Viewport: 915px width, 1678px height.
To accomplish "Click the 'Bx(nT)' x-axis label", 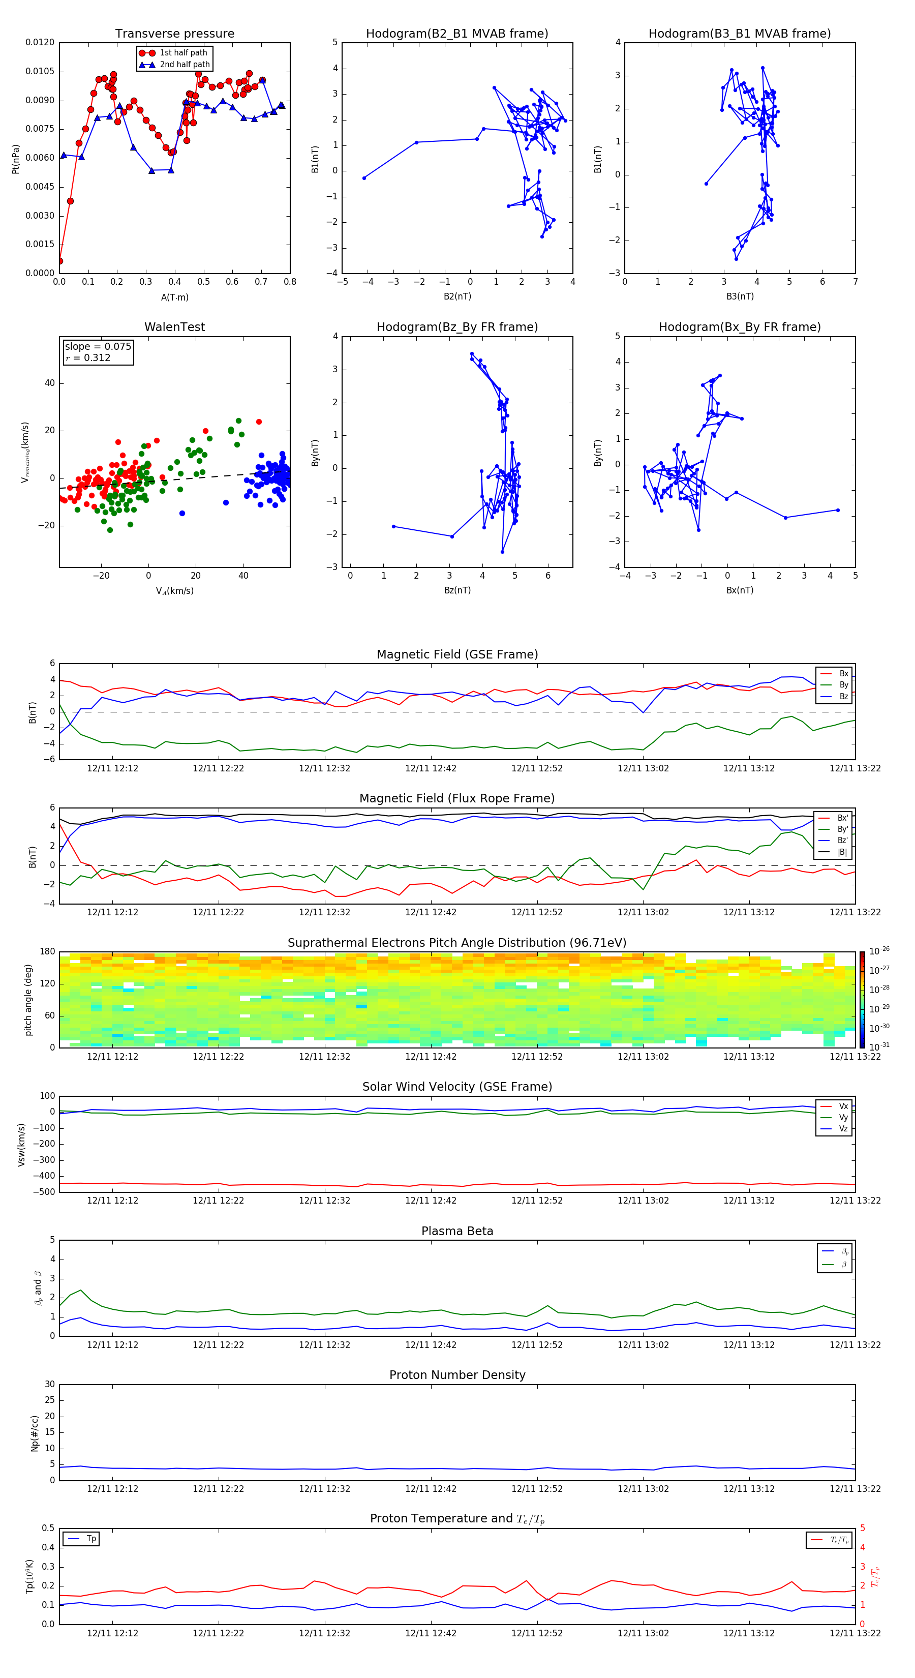I will (x=740, y=590).
